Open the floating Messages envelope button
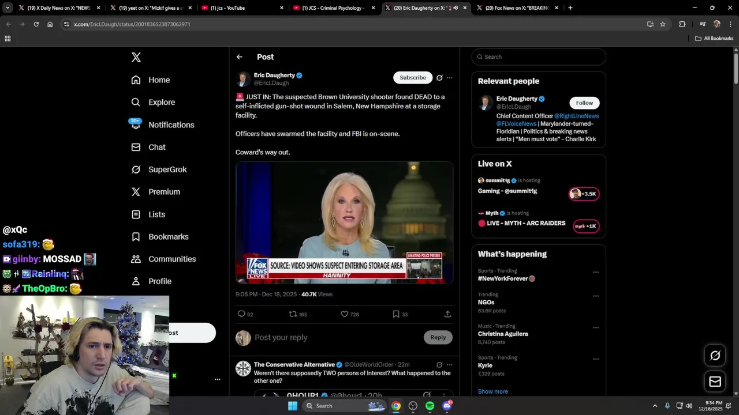The image size is (739, 415). (715, 382)
